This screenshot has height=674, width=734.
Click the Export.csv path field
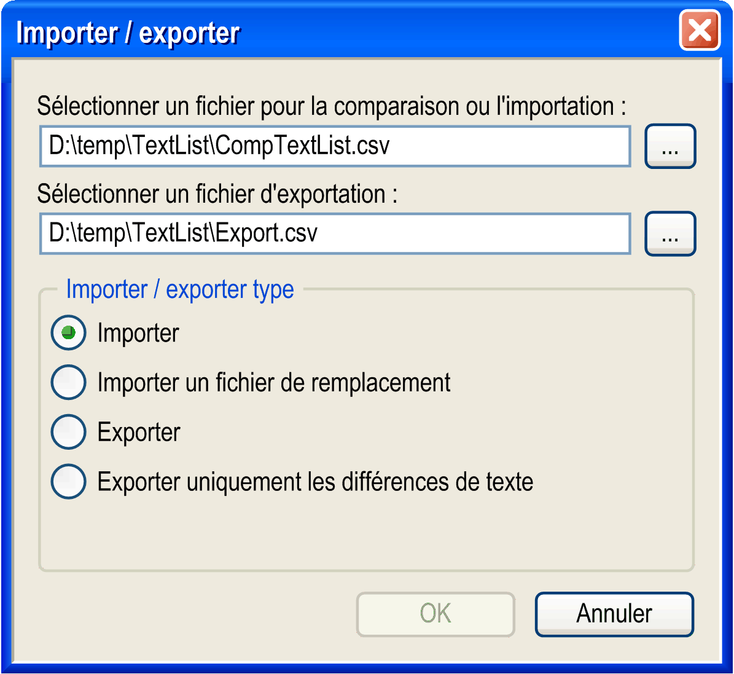click(x=335, y=233)
